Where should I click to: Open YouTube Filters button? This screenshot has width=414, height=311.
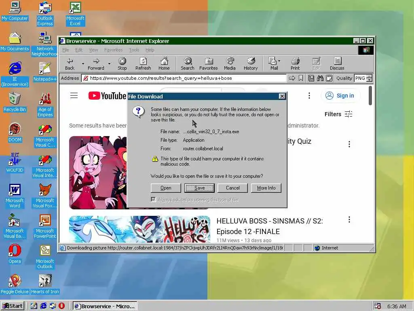338,114
